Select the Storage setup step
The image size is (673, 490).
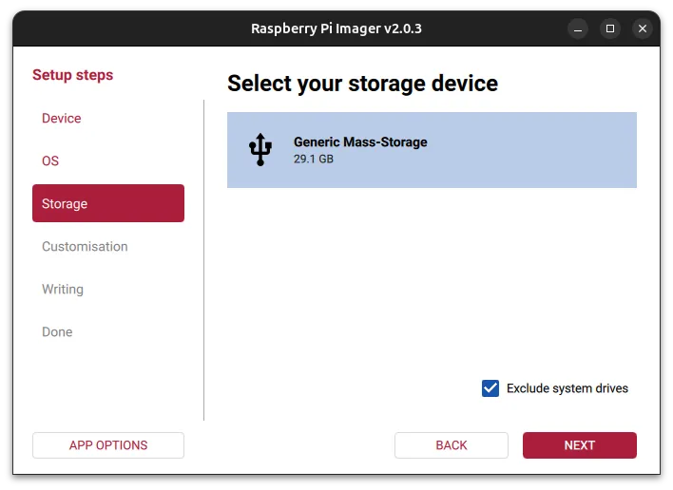[x=108, y=203]
